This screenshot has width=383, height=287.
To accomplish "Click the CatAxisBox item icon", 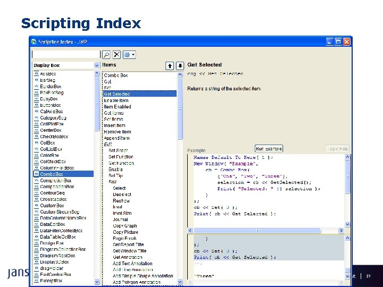I will [x=36, y=111].
